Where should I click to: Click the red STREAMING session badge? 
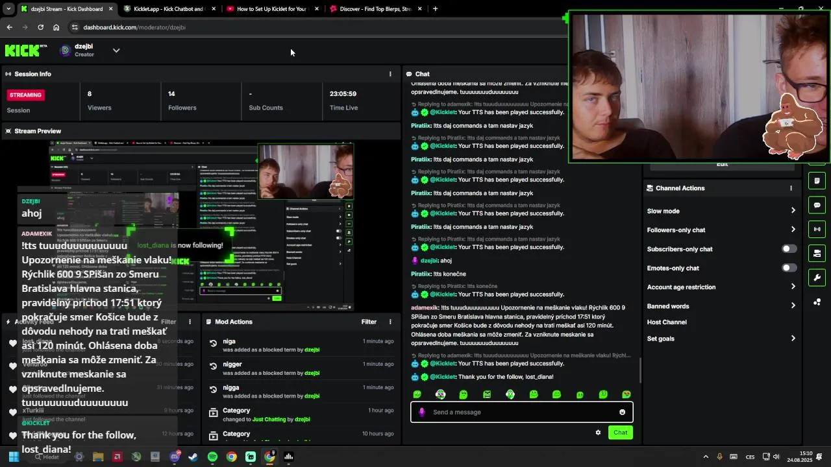[x=25, y=95]
